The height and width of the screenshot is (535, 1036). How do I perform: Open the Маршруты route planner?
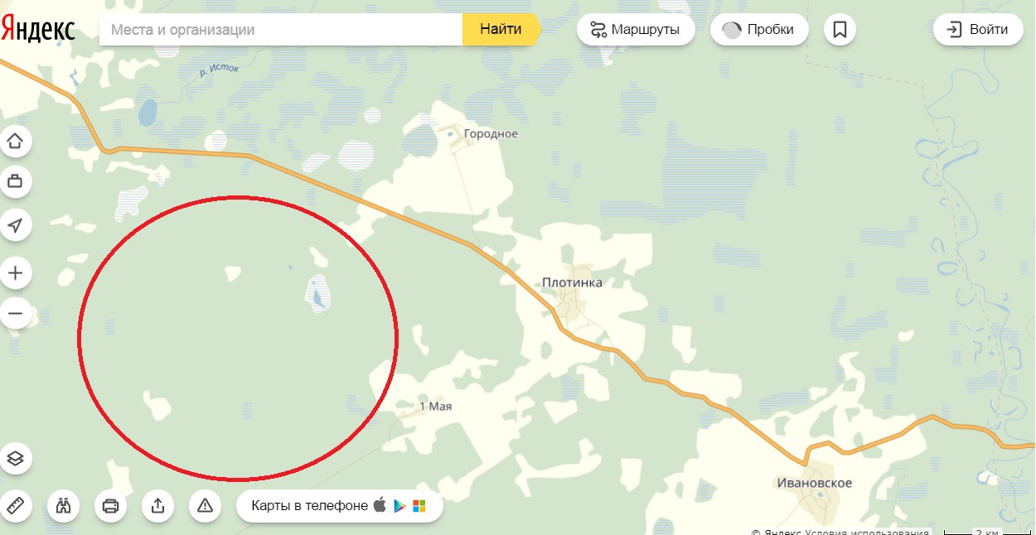pyautogui.click(x=636, y=30)
